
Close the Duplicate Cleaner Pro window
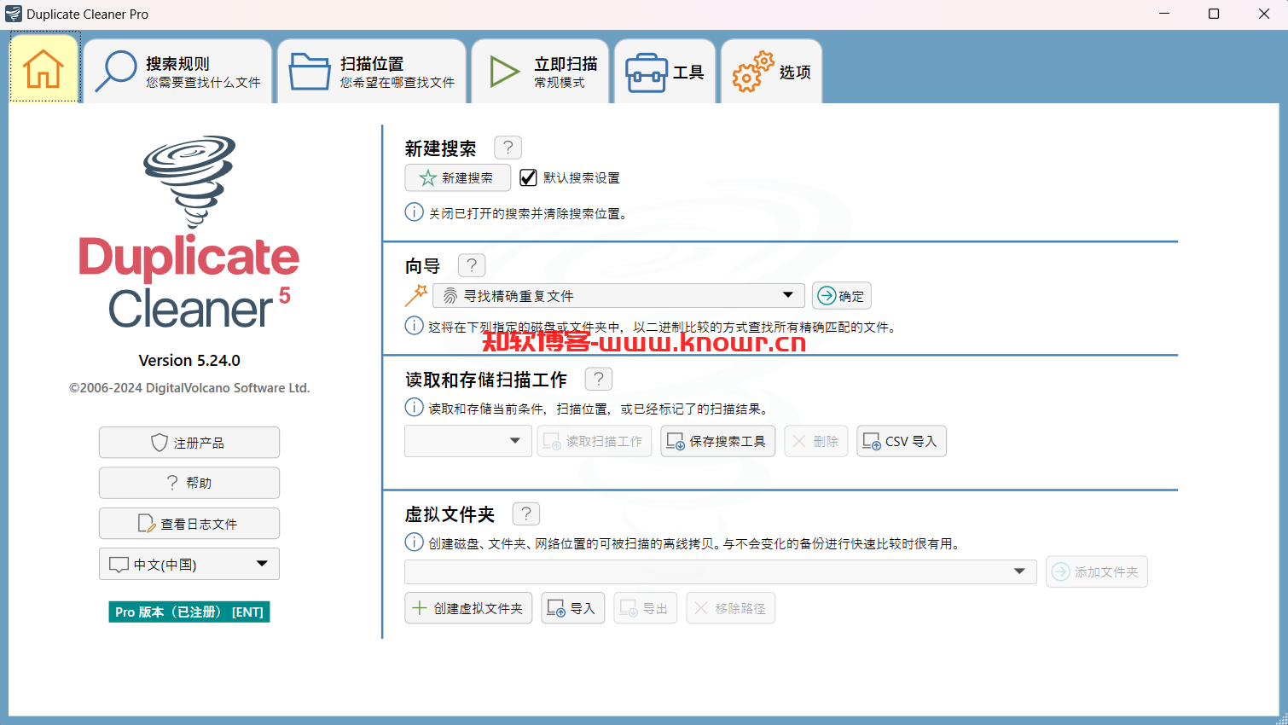(1264, 14)
